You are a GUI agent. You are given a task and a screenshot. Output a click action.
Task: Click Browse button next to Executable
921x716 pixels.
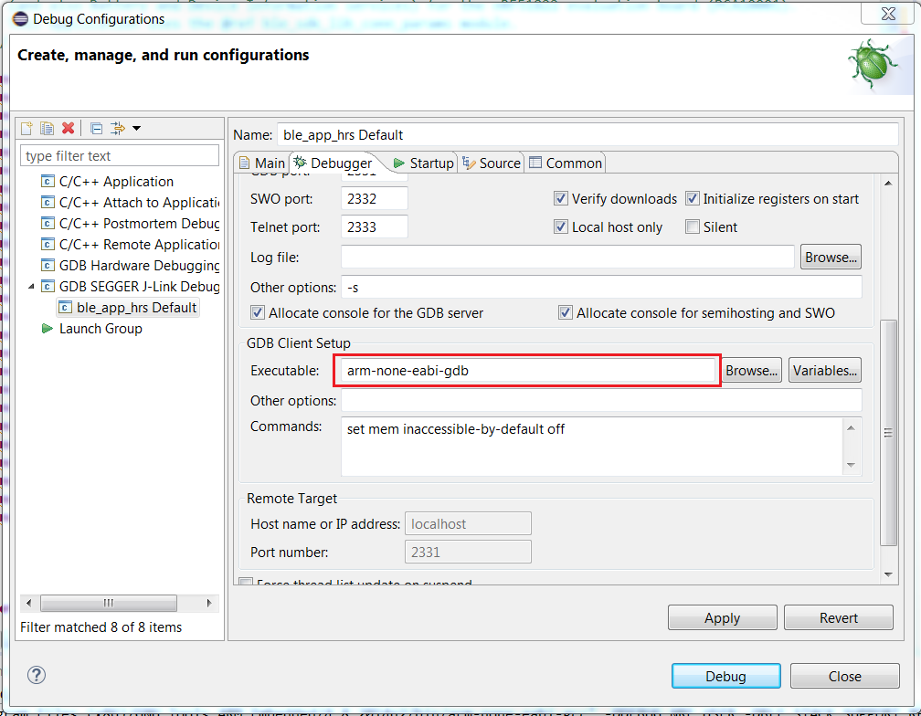(x=751, y=370)
